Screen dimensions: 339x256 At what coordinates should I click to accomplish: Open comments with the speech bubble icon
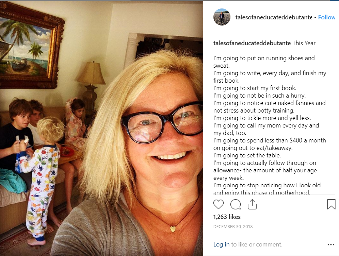pos(236,204)
